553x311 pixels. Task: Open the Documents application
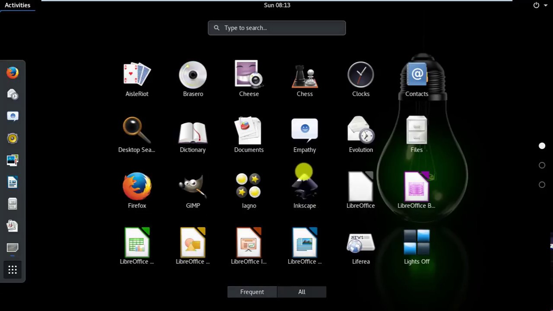(x=249, y=135)
